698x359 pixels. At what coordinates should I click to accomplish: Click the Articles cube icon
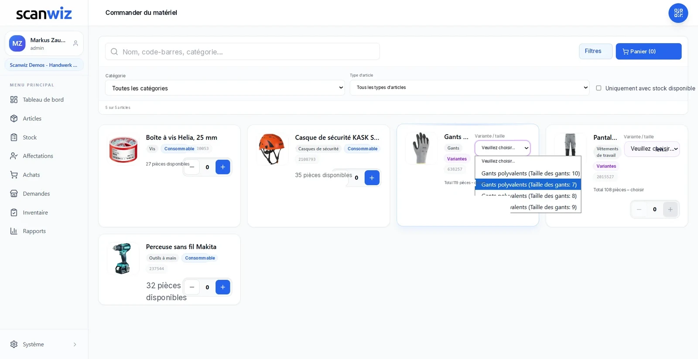click(14, 119)
